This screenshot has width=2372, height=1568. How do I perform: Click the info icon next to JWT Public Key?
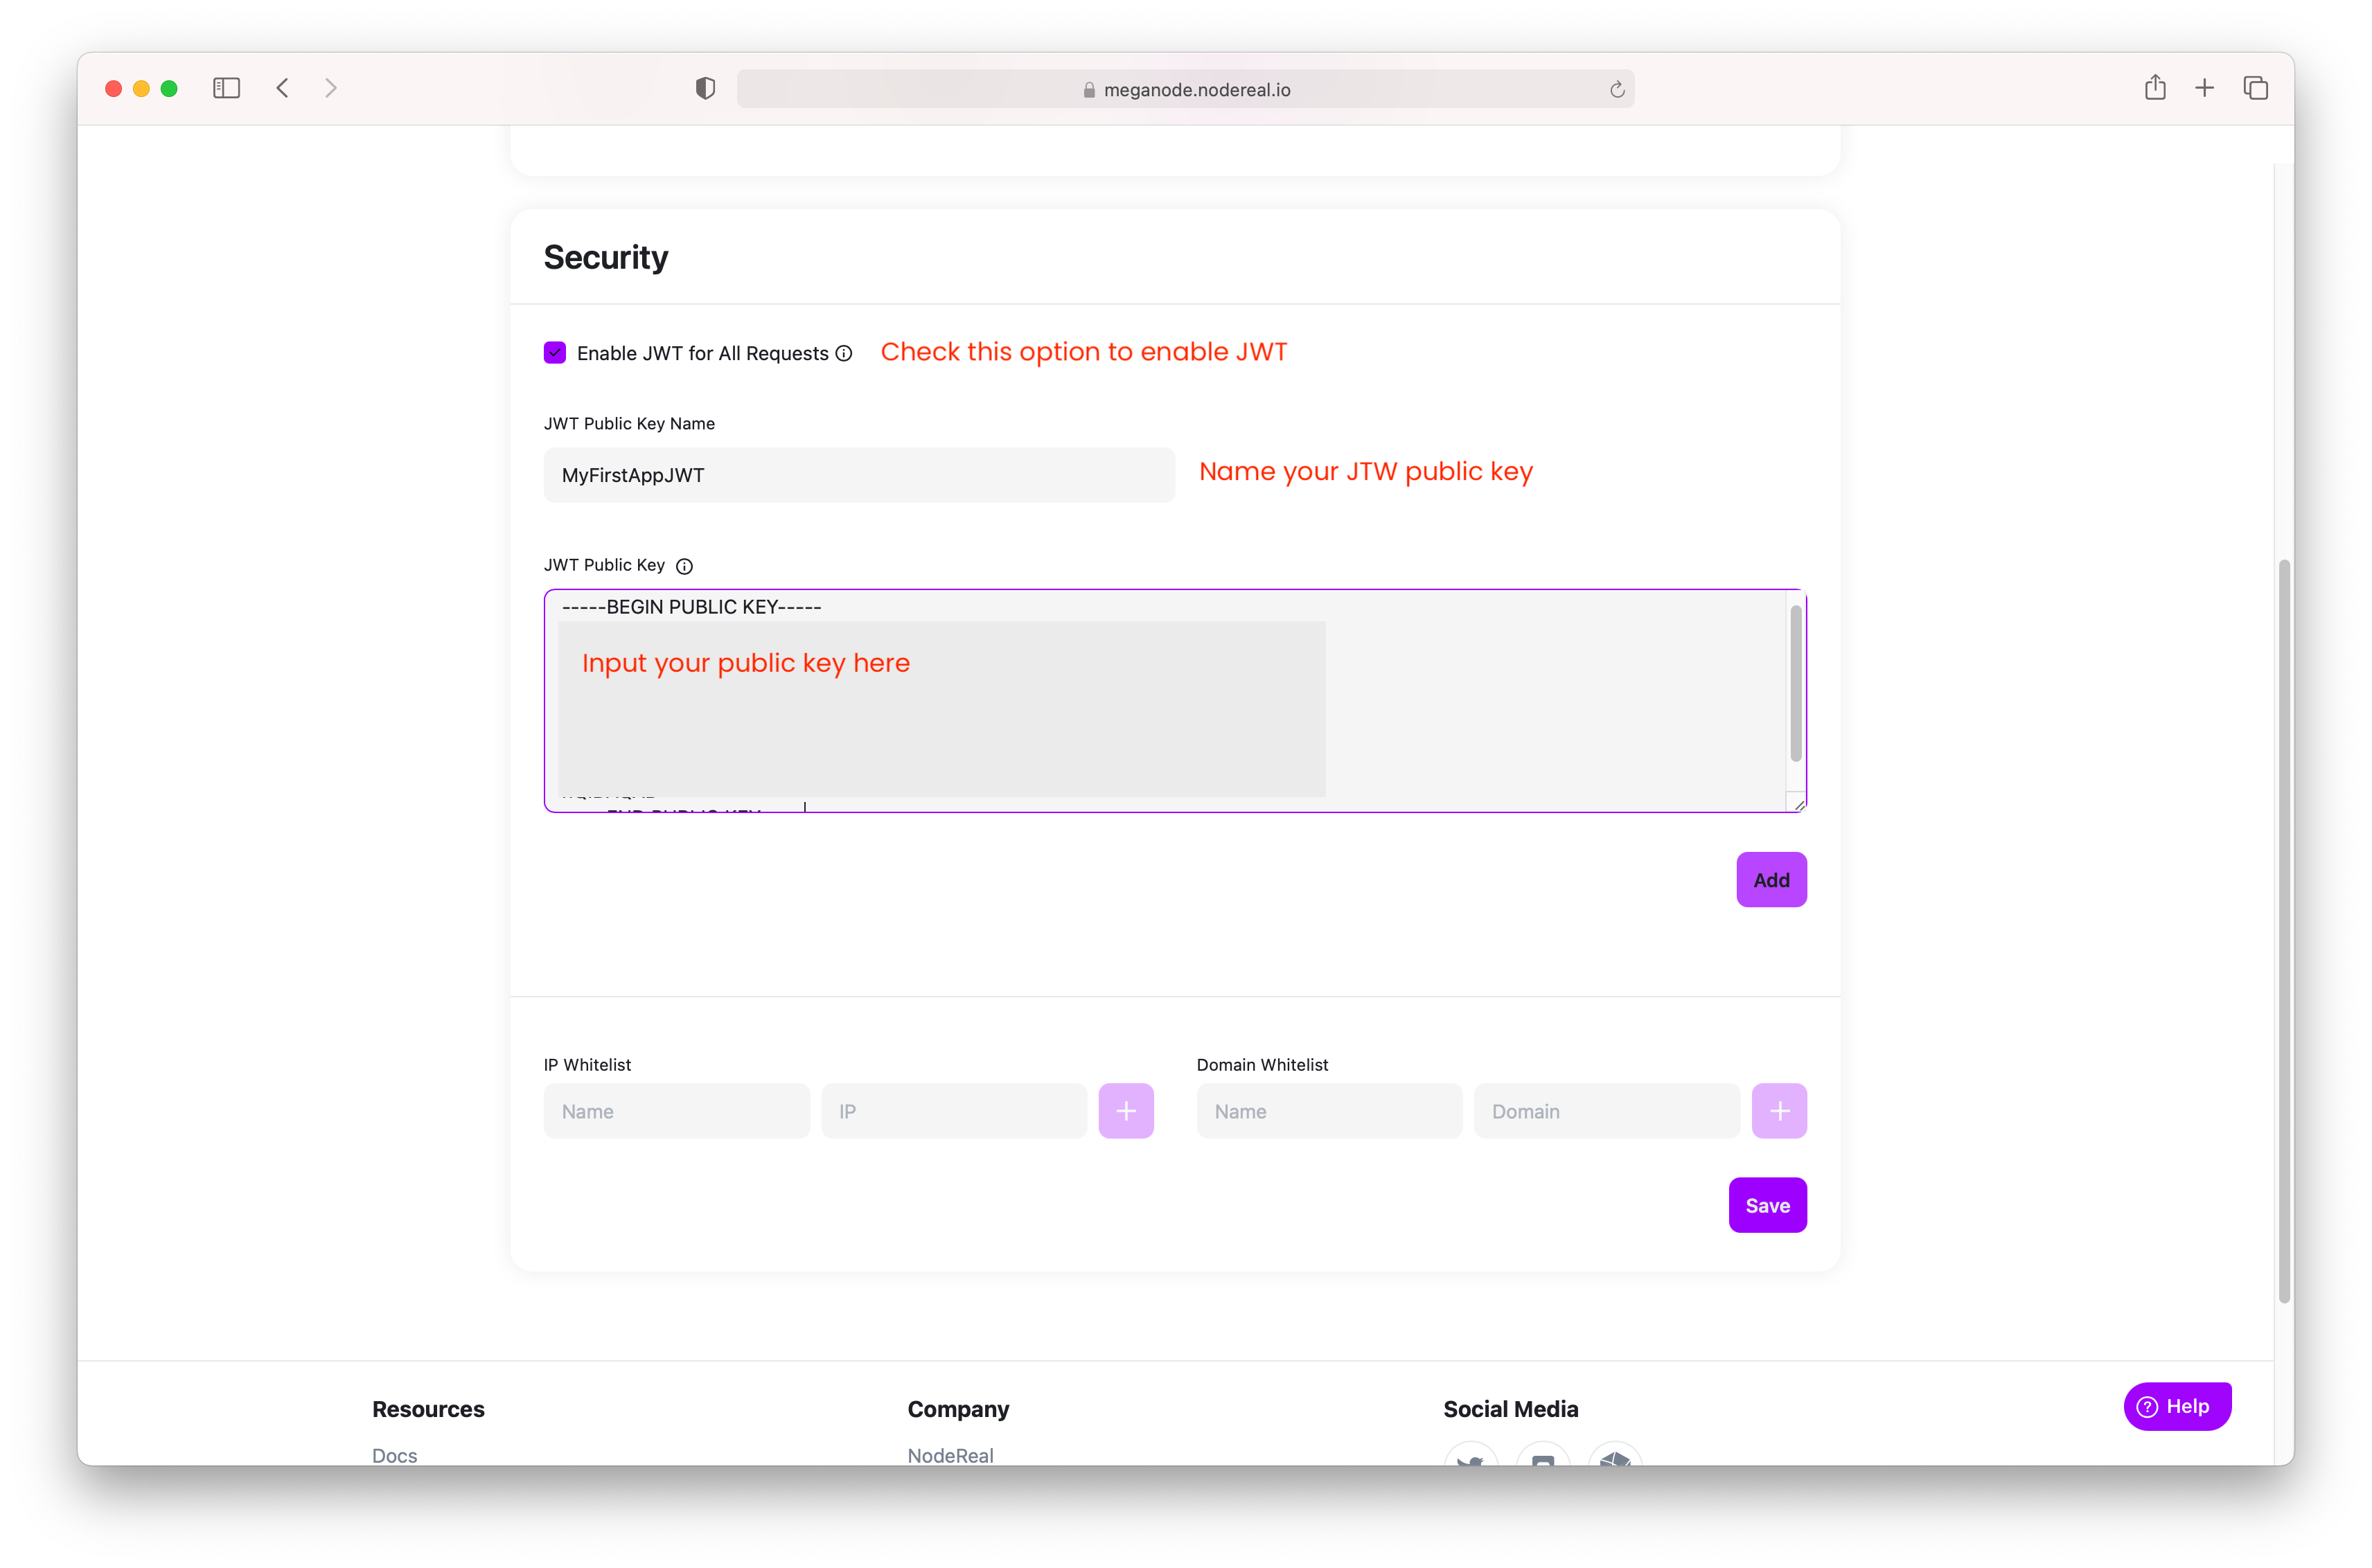tap(684, 566)
